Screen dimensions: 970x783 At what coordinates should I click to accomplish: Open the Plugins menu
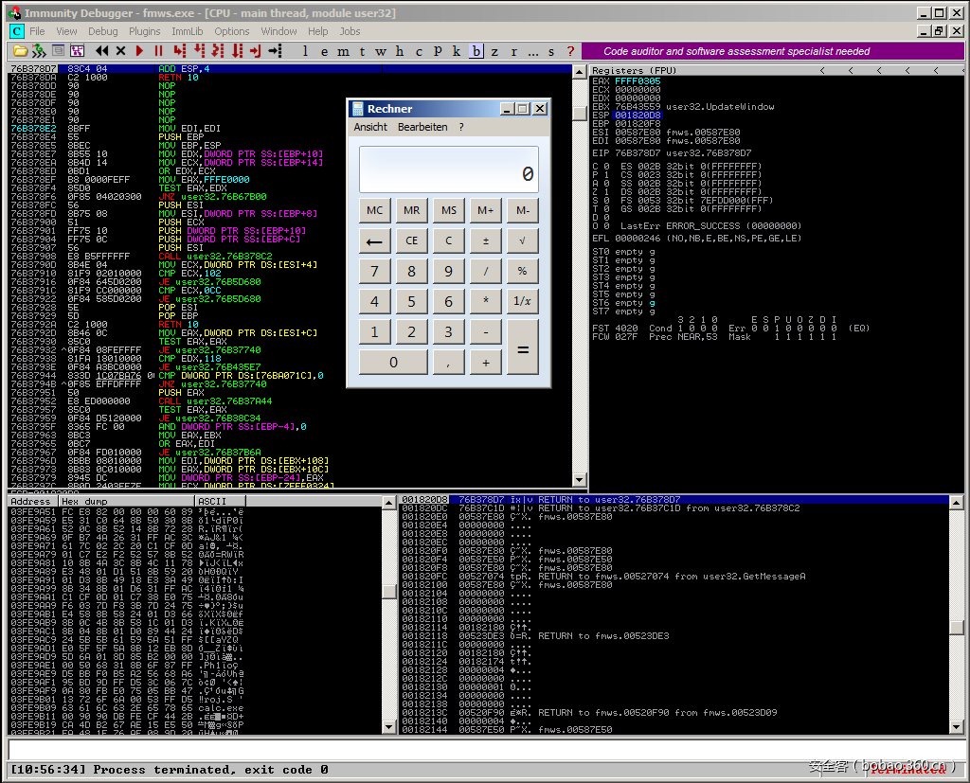(145, 31)
